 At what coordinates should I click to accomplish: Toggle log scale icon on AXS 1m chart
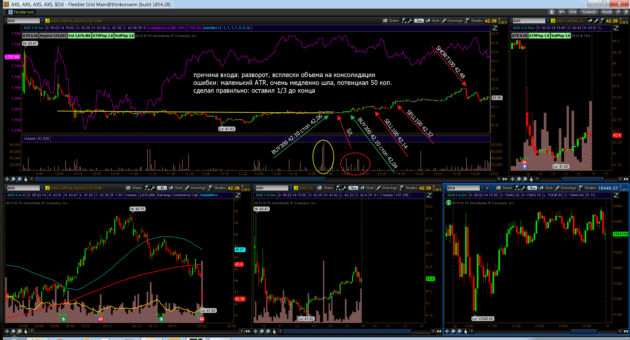[495, 28]
